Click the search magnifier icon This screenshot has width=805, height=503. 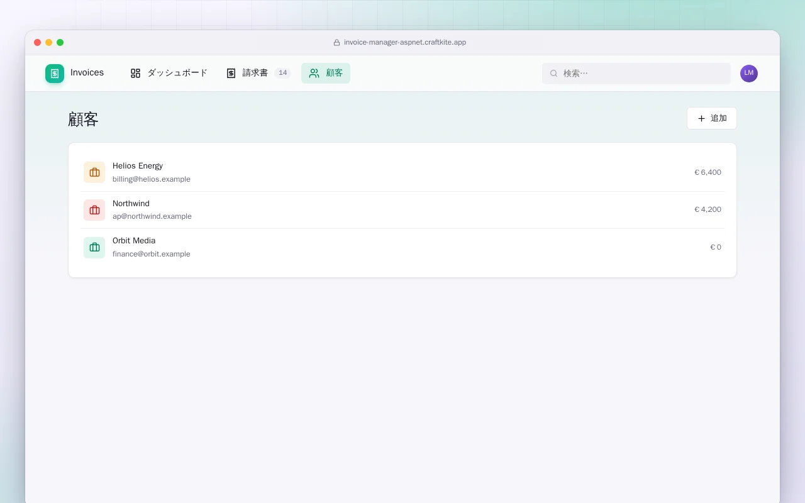(x=553, y=74)
